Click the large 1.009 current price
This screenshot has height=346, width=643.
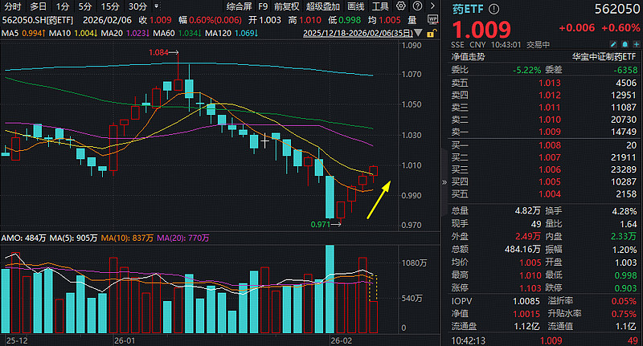[x=481, y=30]
